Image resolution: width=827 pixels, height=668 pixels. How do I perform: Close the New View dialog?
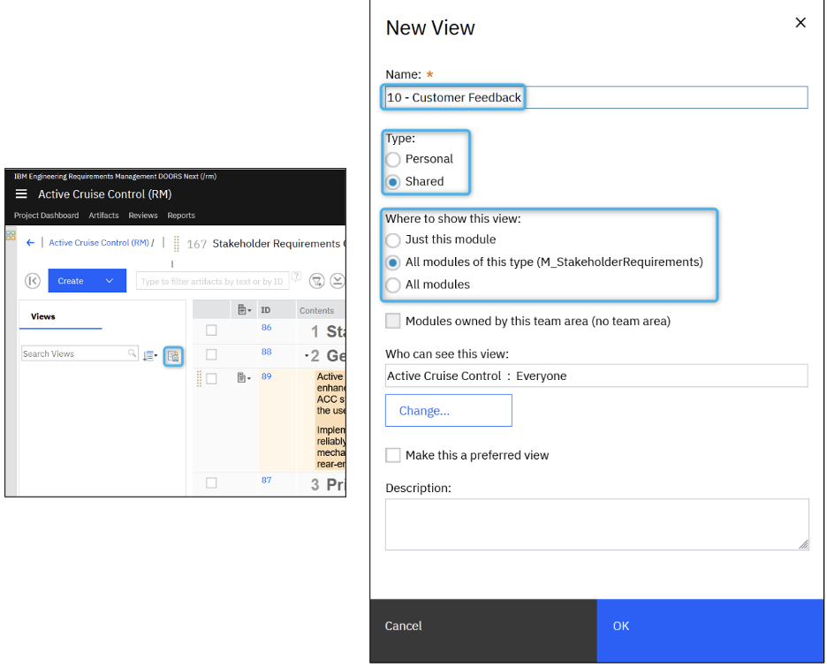800,23
